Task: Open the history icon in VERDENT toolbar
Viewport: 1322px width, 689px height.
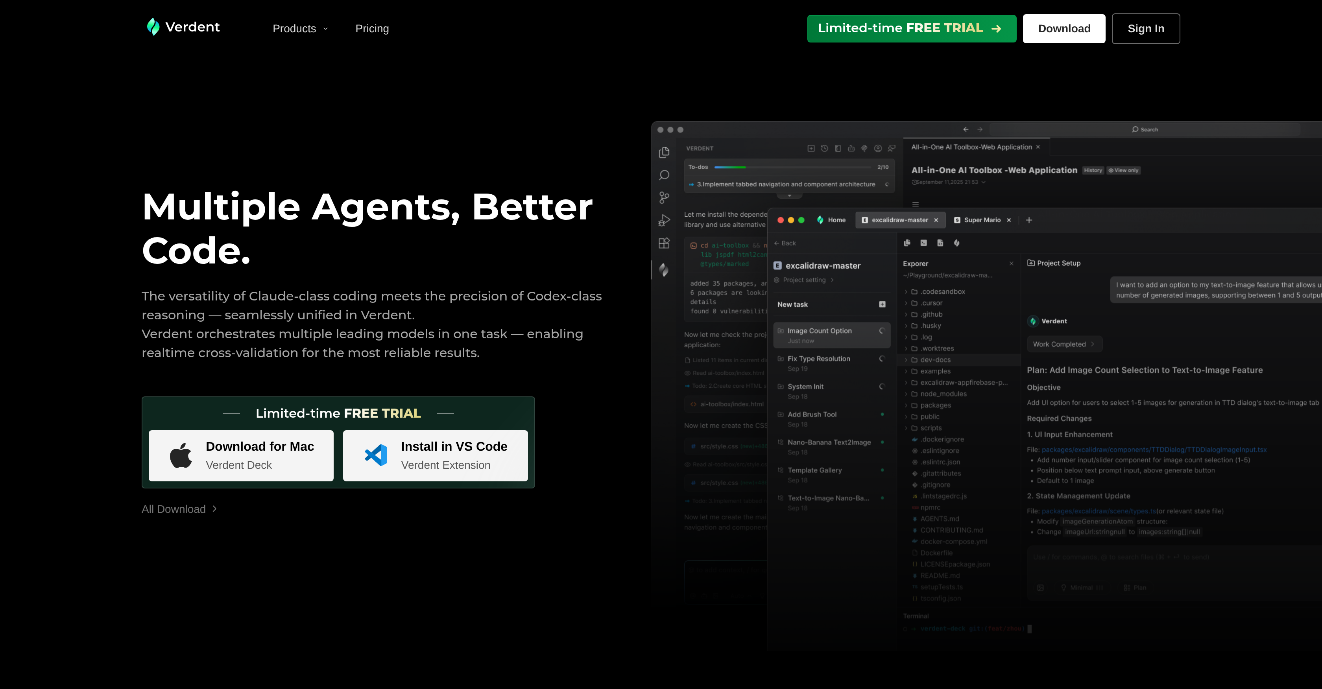Action: pyautogui.click(x=824, y=148)
